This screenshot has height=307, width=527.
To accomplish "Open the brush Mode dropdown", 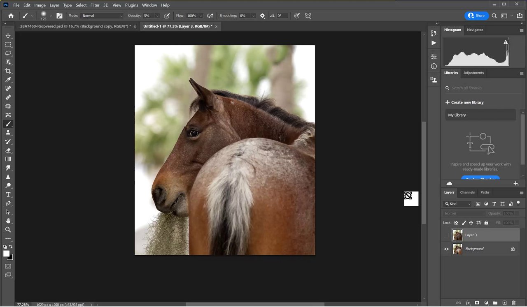I will tap(102, 16).
